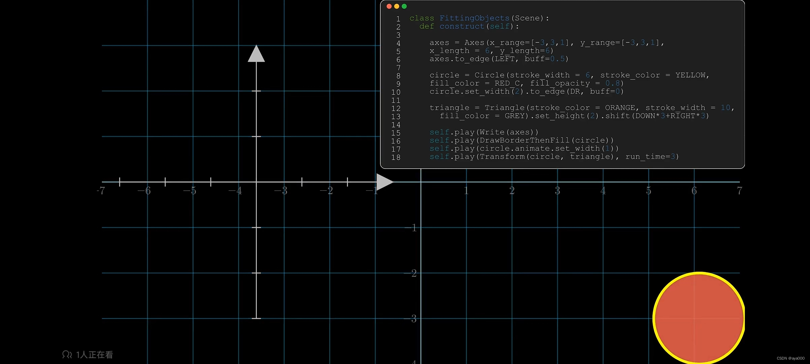Screen dimensions: 810x364
Task: Click the CSDN @aya000 watermark
Action: click(790, 358)
